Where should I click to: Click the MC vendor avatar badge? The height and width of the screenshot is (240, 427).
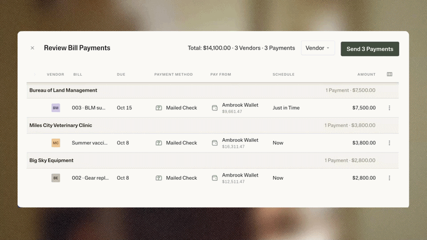coord(56,143)
